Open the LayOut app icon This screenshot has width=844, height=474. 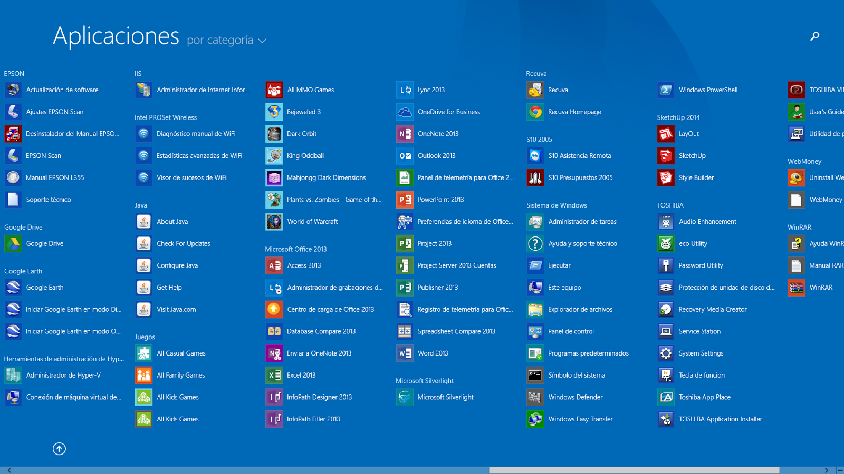pyautogui.click(x=666, y=134)
